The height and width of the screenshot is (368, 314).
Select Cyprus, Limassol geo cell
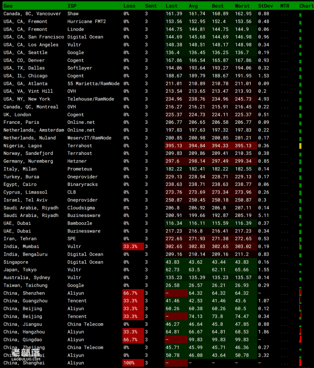26,192
